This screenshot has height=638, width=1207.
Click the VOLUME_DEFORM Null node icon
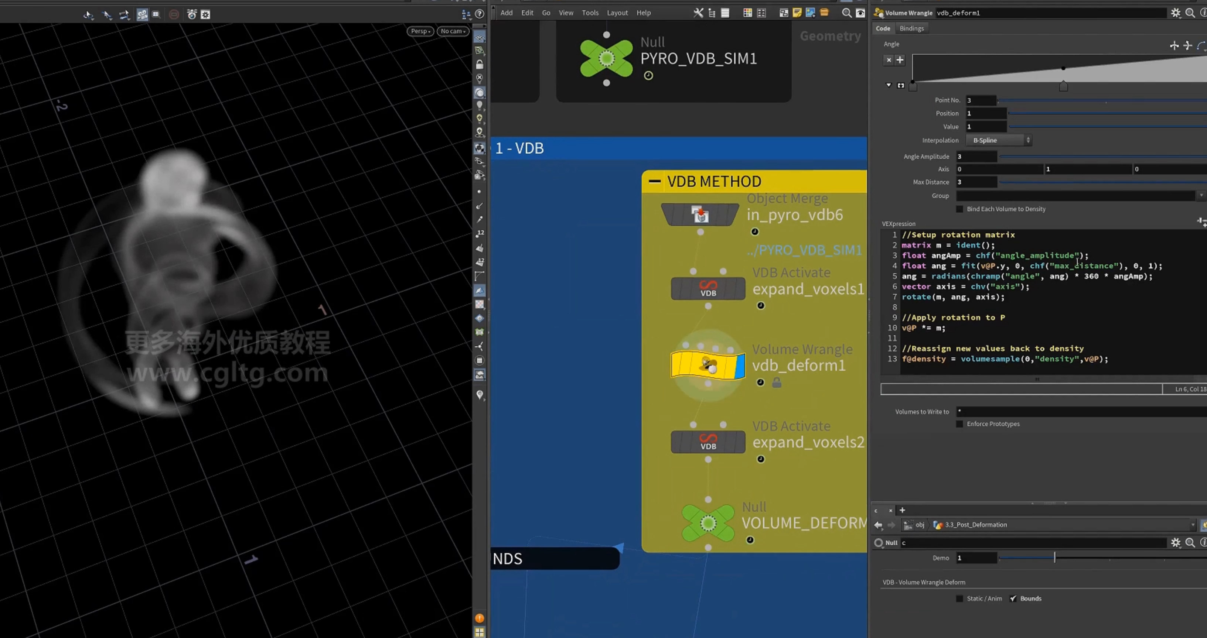tap(708, 523)
